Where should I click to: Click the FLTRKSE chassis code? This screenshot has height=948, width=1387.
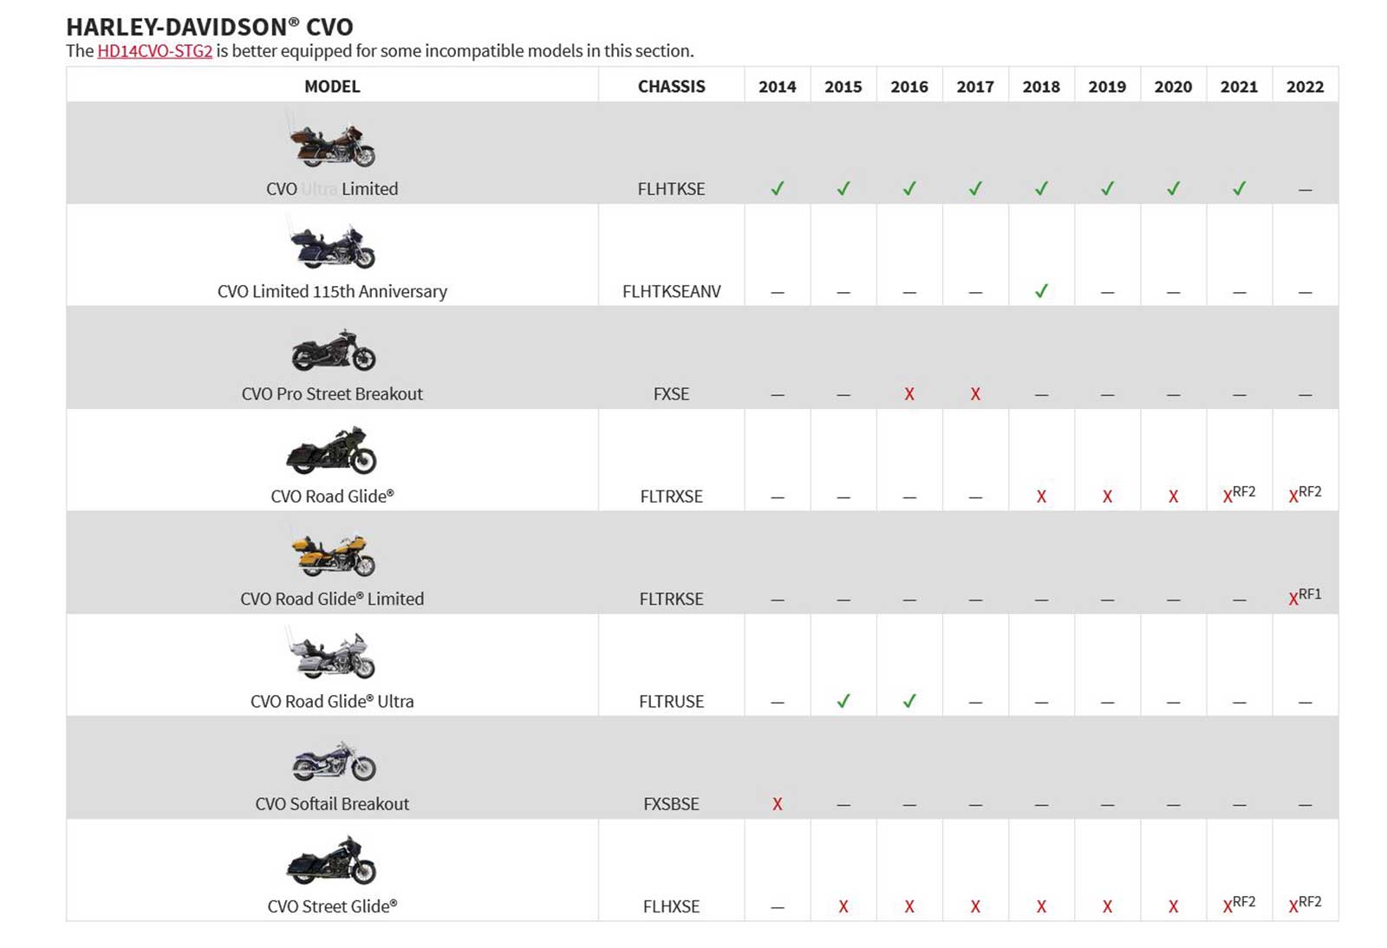click(672, 599)
